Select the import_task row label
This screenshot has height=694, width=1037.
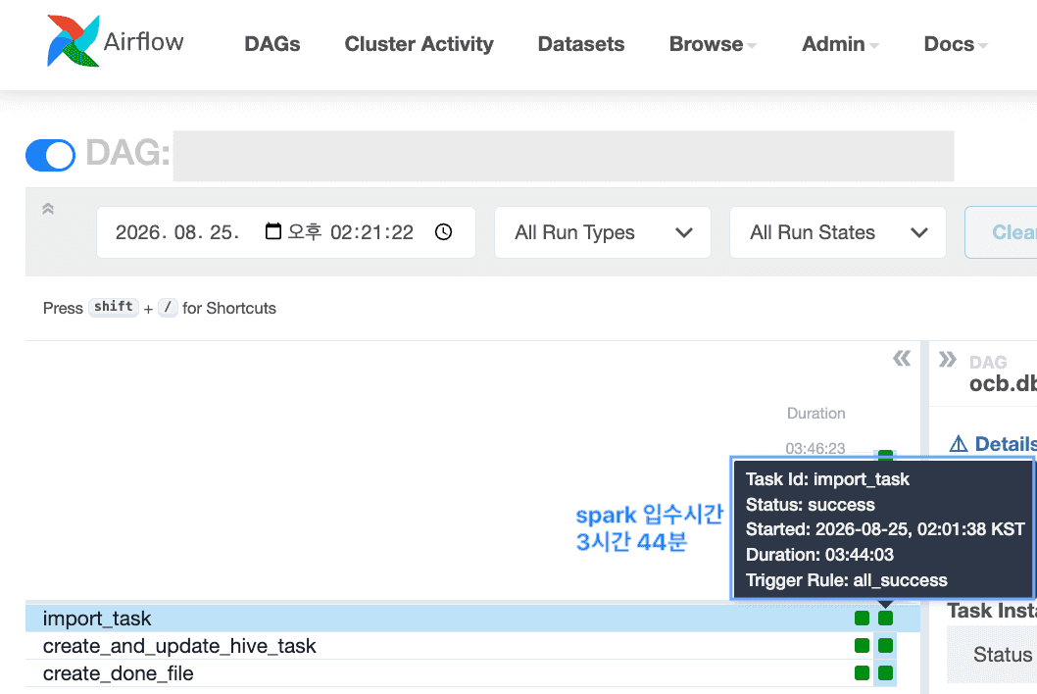(x=97, y=618)
